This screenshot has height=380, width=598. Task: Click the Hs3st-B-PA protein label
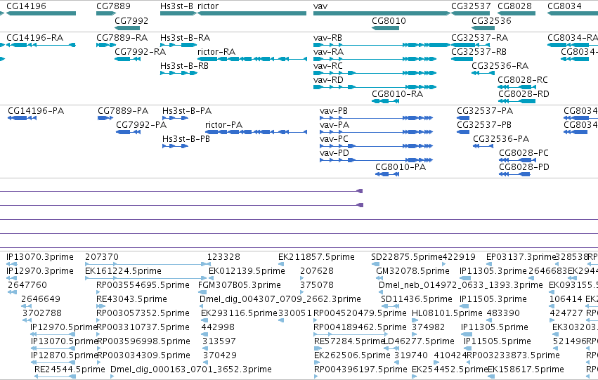[x=187, y=111]
